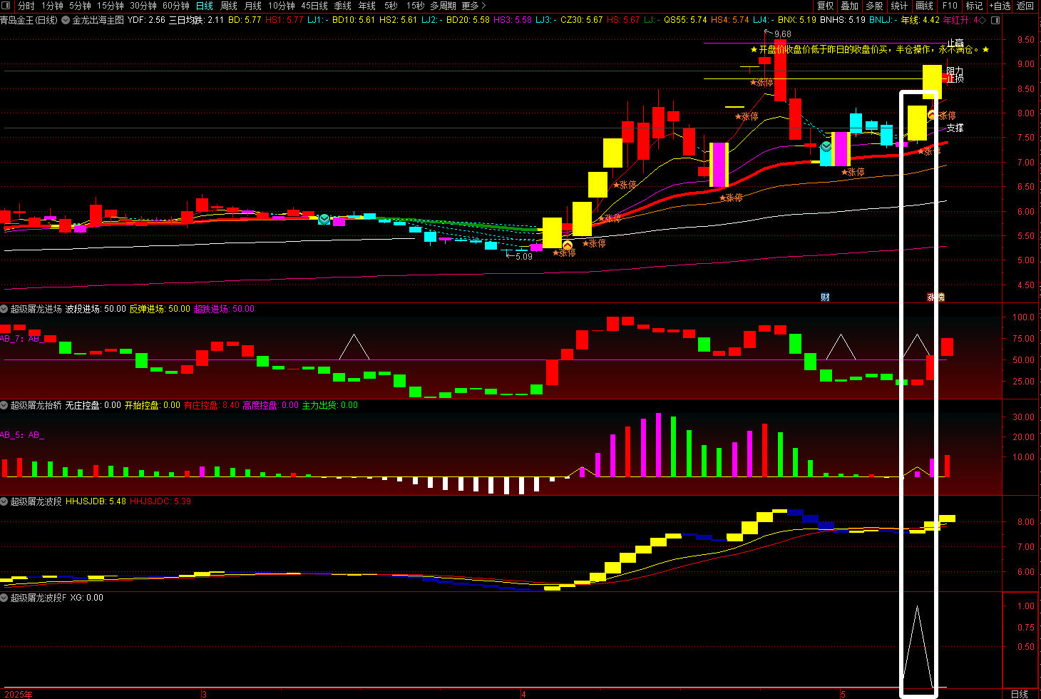Click the 年线: 4.42 value
This screenshot has width=1041, height=699.
click(x=921, y=20)
